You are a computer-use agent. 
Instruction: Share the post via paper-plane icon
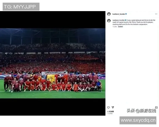(113, 107)
